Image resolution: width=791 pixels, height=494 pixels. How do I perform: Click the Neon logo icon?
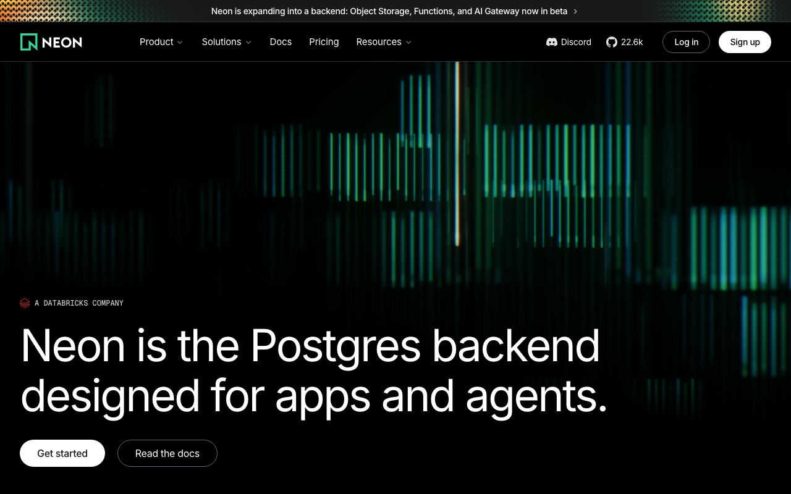pyautogui.click(x=29, y=42)
